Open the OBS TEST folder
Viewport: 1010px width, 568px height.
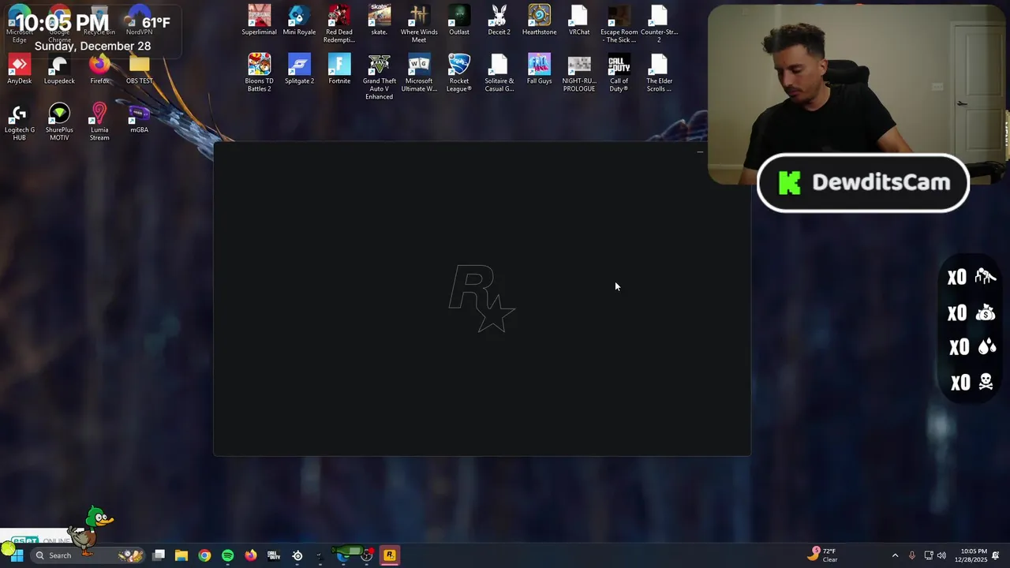pos(139,69)
